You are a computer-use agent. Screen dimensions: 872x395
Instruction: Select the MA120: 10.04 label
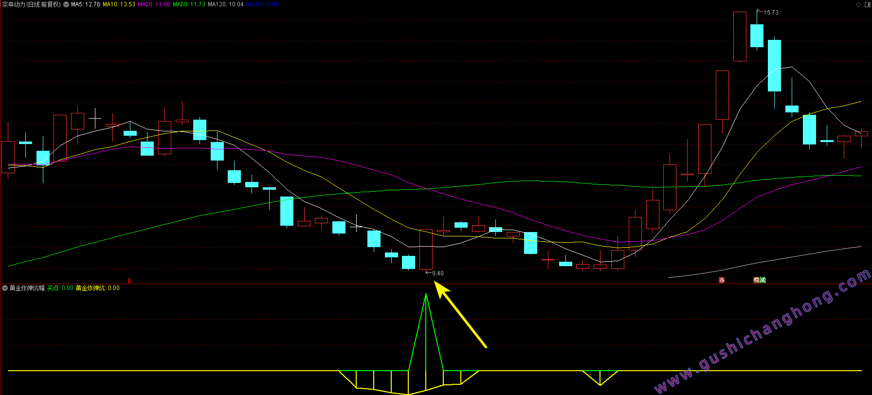[225, 4]
